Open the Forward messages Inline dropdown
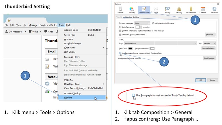 coord(142,23)
